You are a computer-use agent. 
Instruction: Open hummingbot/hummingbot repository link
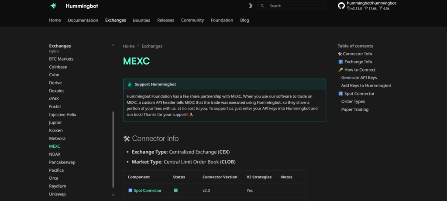(x=371, y=3)
